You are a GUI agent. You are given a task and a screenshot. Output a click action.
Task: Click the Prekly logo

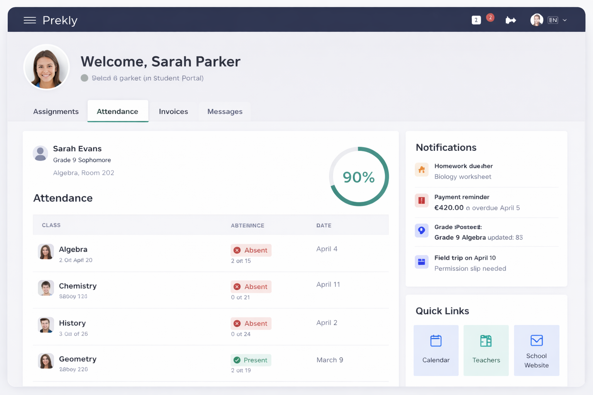[60, 20]
